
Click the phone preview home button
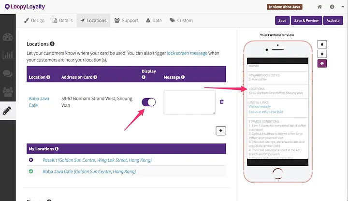click(277, 174)
